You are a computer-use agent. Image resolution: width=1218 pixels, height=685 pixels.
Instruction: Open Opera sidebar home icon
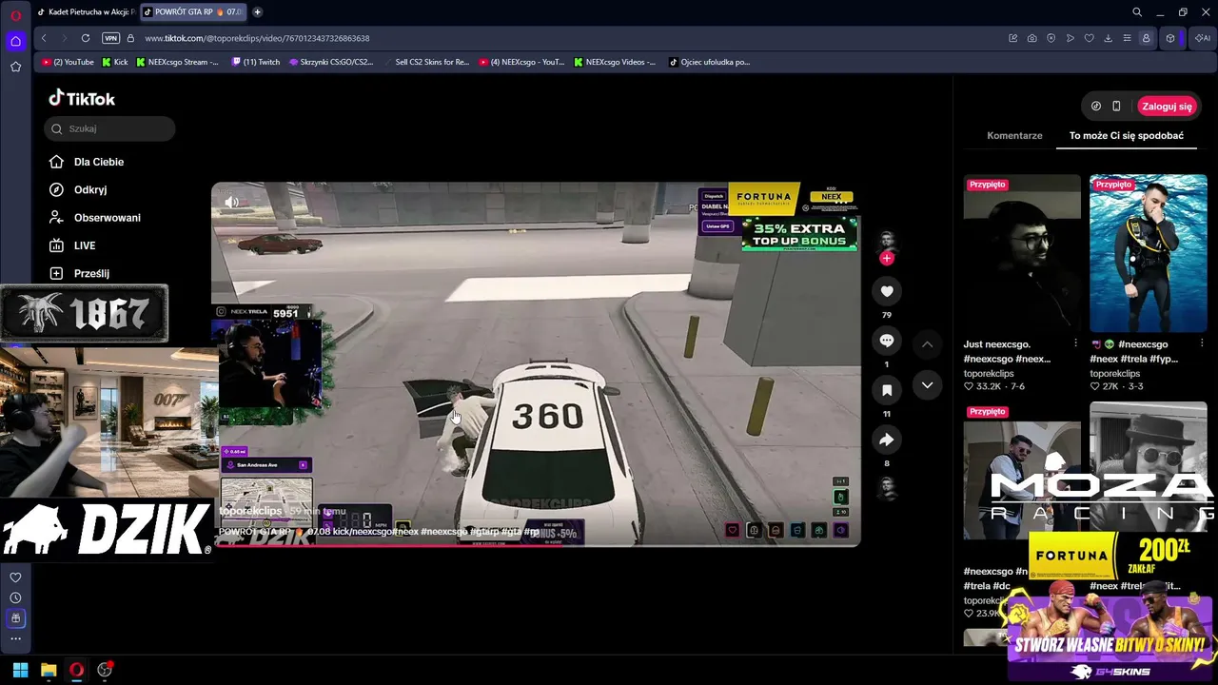point(15,41)
